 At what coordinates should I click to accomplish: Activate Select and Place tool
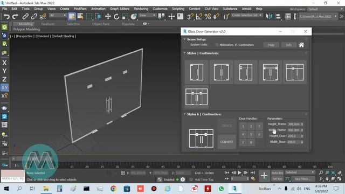[x=134, y=17]
